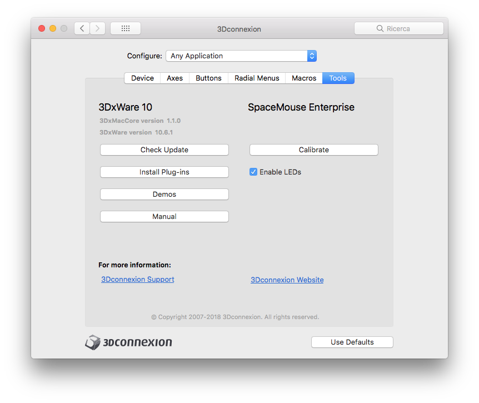
Task: Click the Calibrate button
Action: [314, 150]
